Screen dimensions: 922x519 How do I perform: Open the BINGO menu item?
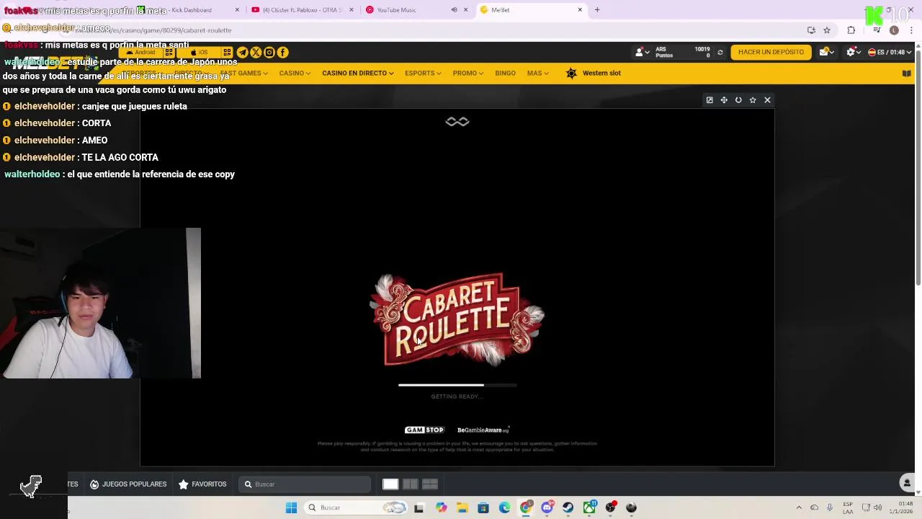point(505,73)
